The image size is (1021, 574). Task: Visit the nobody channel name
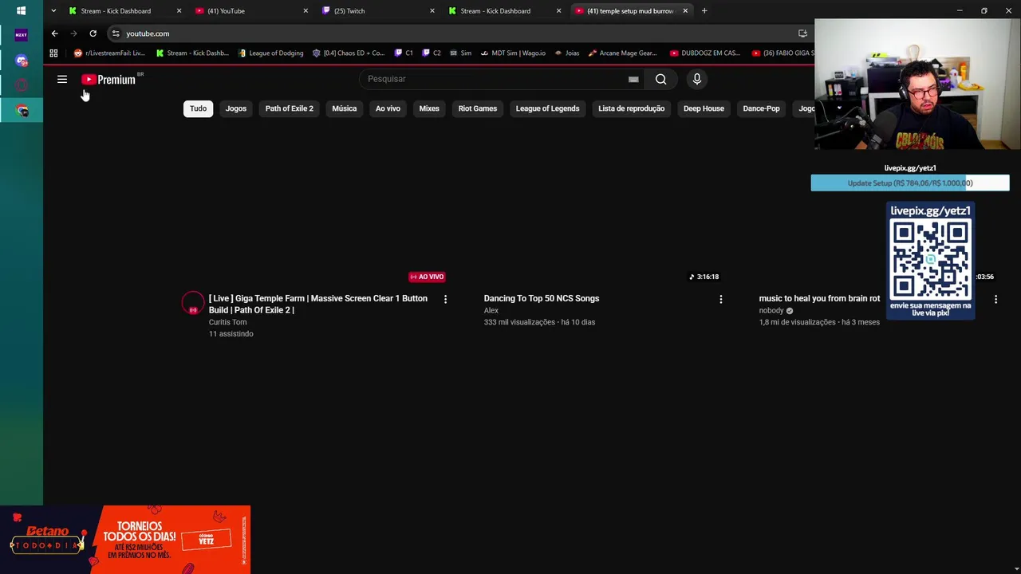coord(771,310)
